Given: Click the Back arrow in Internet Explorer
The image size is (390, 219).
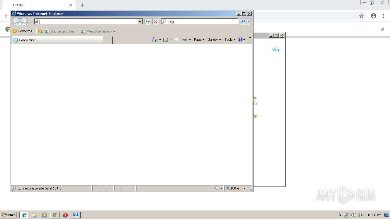Looking at the screenshot, I should pos(16,22).
